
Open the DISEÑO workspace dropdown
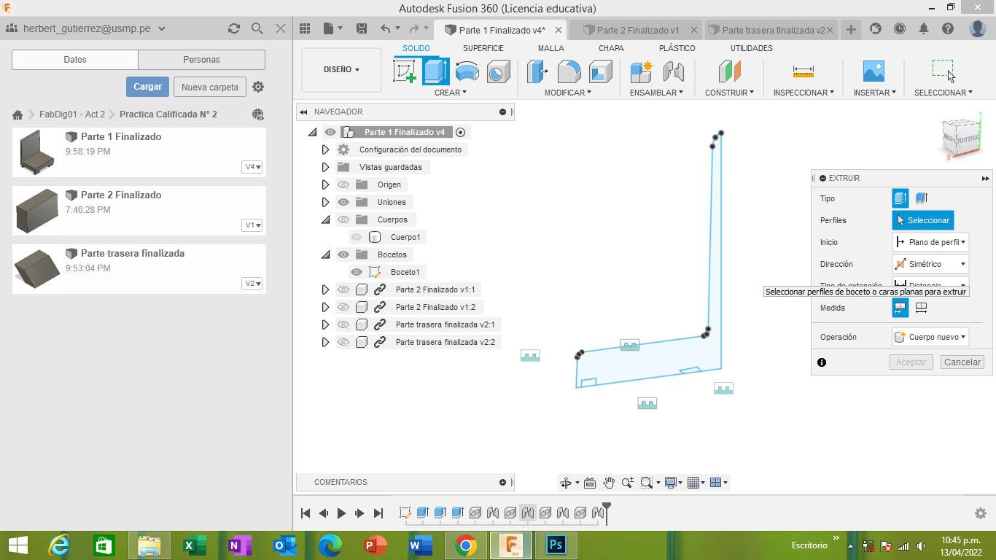pyautogui.click(x=341, y=70)
